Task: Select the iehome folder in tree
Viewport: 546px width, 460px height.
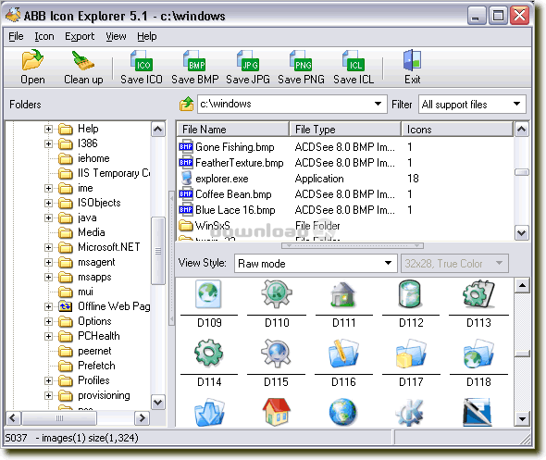Action: point(93,158)
